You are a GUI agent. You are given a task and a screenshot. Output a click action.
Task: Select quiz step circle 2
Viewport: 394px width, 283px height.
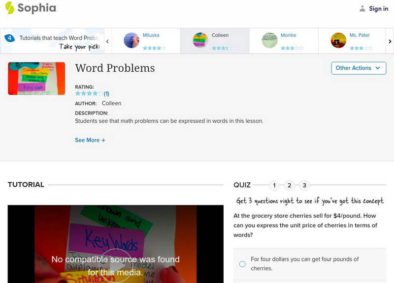click(x=290, y=186)
